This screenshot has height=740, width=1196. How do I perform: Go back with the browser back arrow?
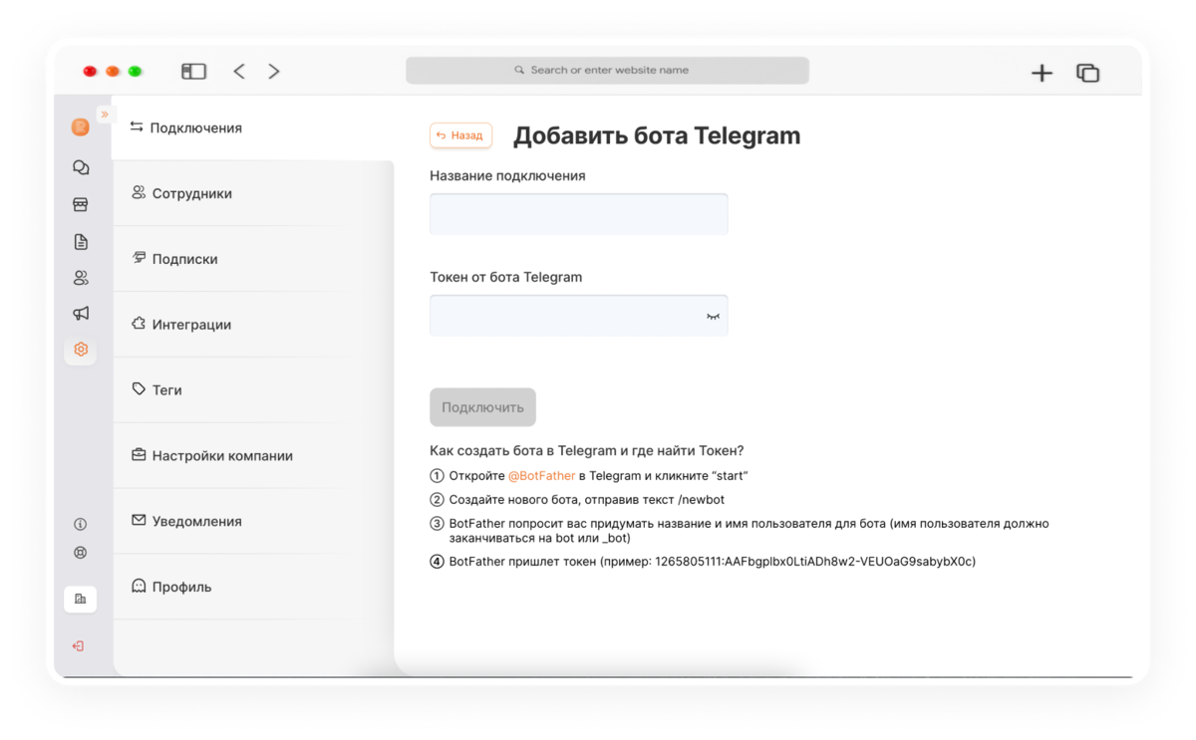[239, 71]
